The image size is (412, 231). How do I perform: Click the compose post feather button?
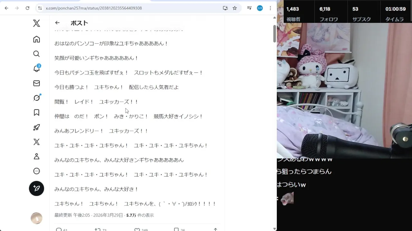click(36, 188)
